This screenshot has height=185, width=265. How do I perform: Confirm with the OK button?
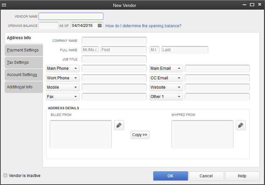click(170, 176)
